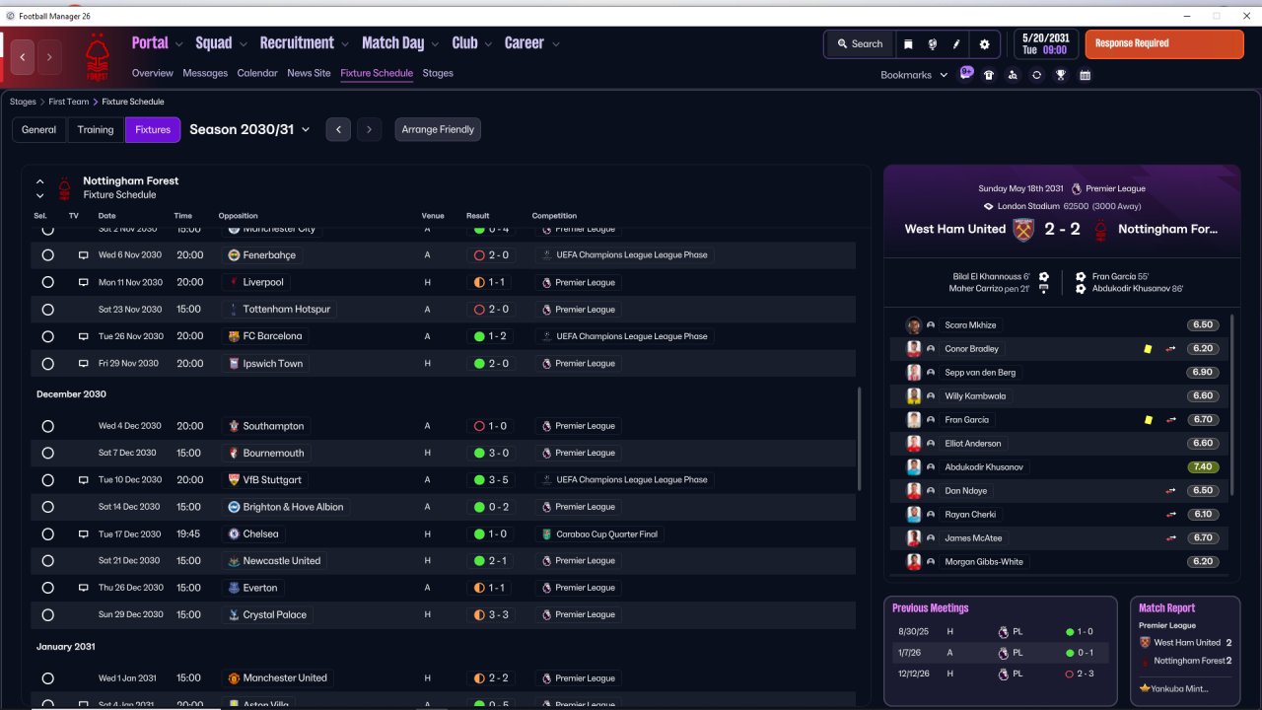
Task: Open the Bookmarks dropdown
Action: coord(914,75)
